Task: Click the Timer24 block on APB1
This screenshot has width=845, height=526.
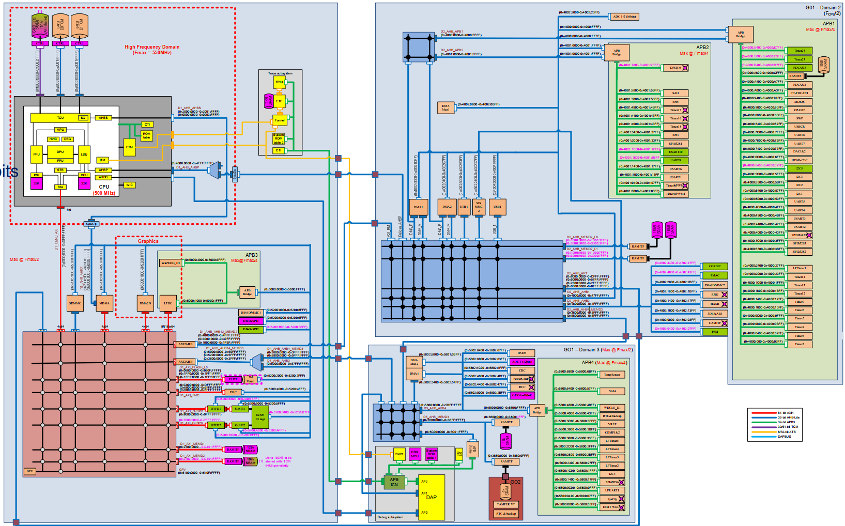Action: (x=800, y=51)
